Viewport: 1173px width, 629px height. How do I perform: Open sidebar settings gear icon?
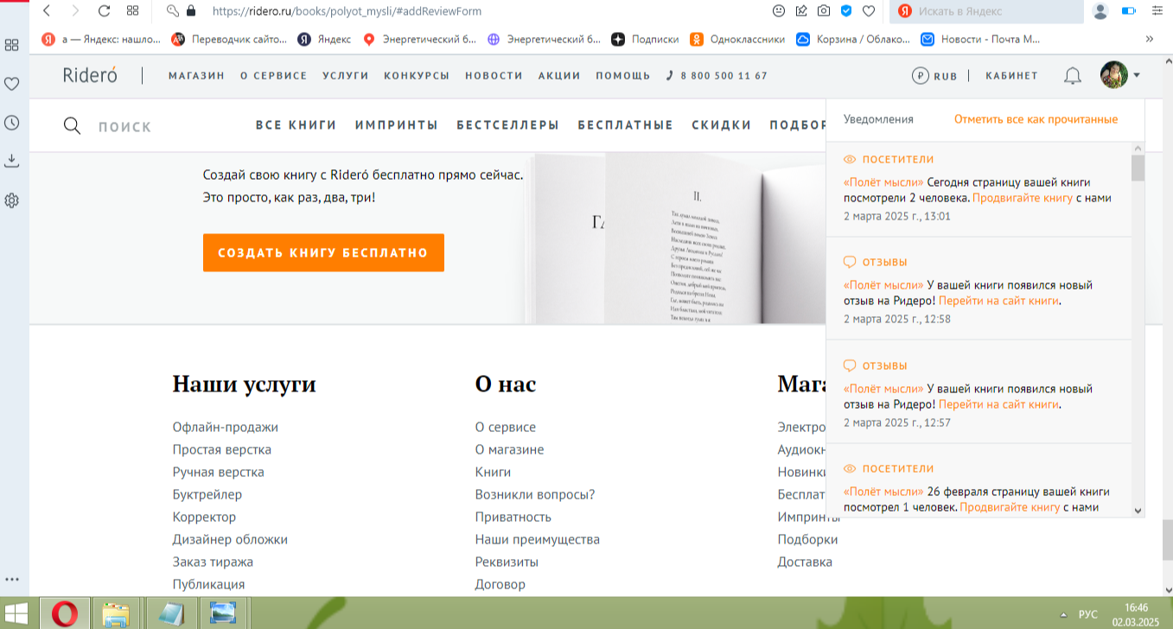coord(12,200)
